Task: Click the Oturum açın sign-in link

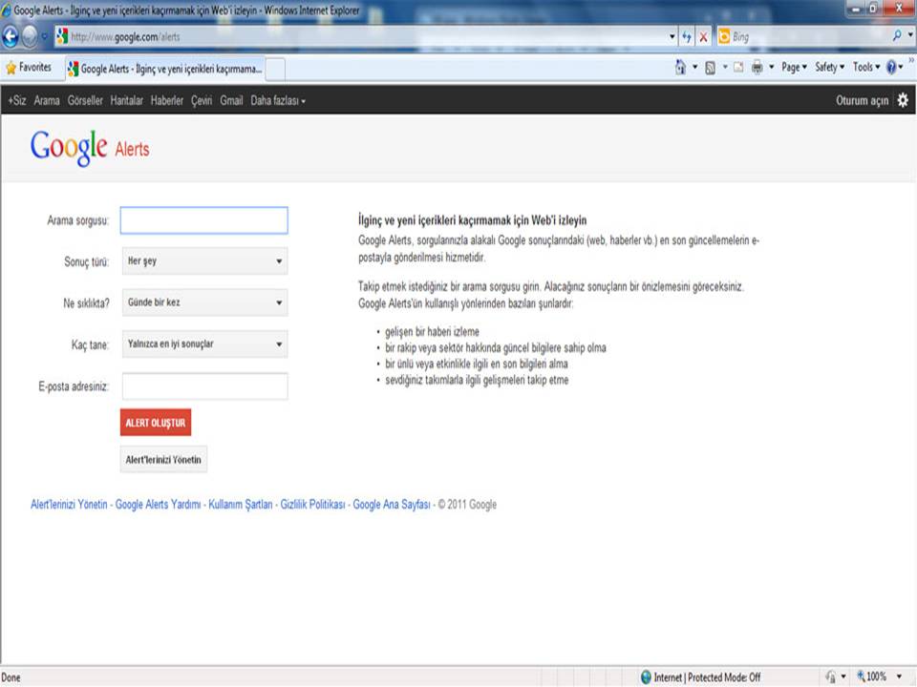Action: (x=862, y=100)
